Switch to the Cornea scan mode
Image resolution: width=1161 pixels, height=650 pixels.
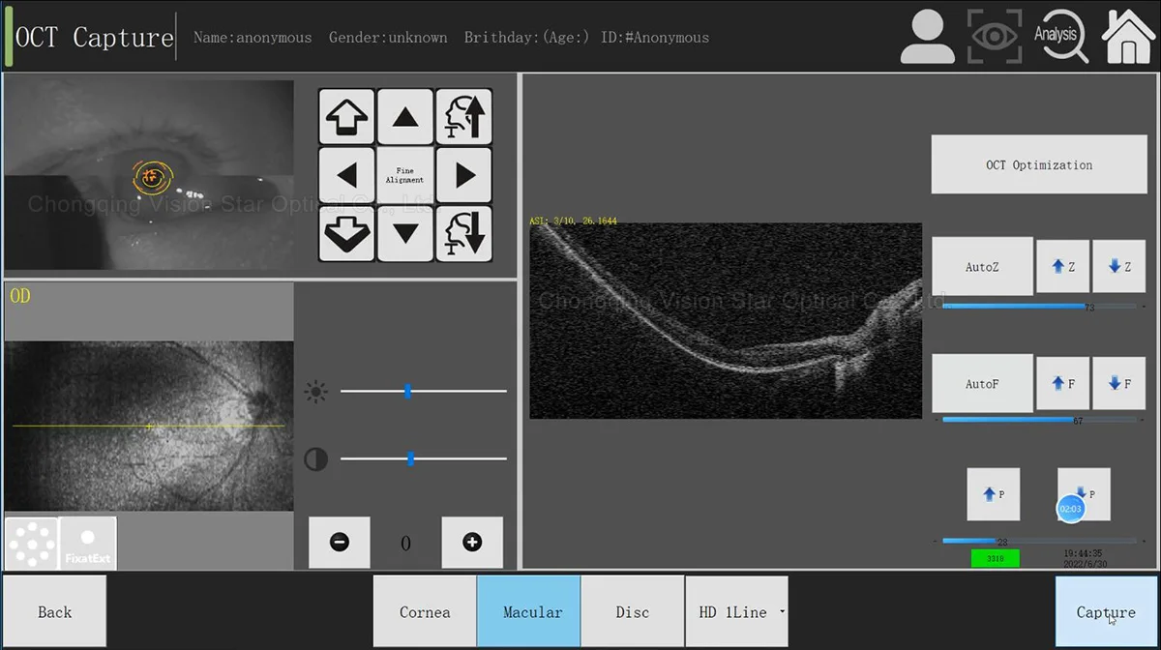point(425,612)
